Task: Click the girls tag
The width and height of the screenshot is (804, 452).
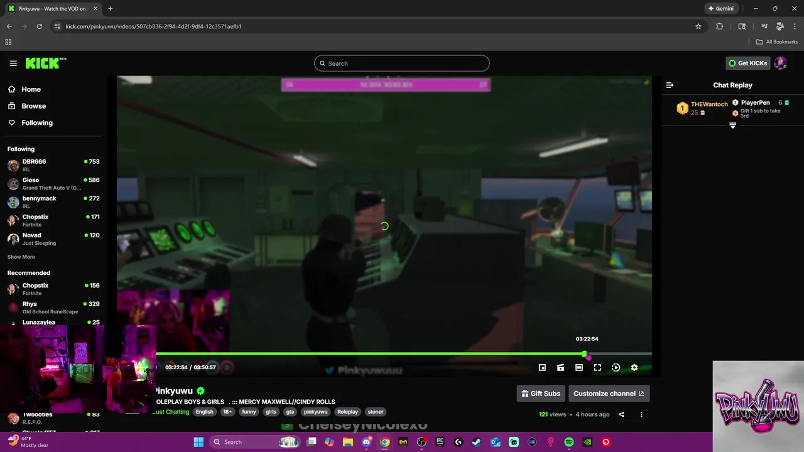Action: click(x=271, y=412)
